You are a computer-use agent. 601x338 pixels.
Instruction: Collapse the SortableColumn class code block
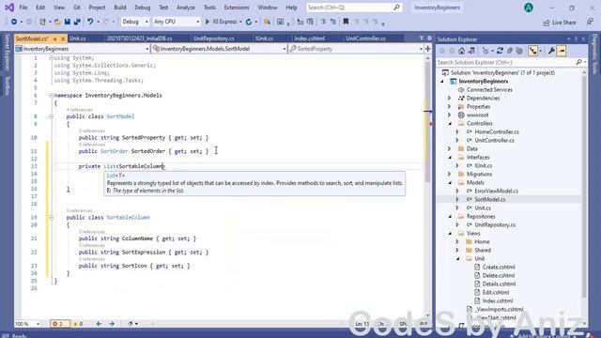pos(51,218)
